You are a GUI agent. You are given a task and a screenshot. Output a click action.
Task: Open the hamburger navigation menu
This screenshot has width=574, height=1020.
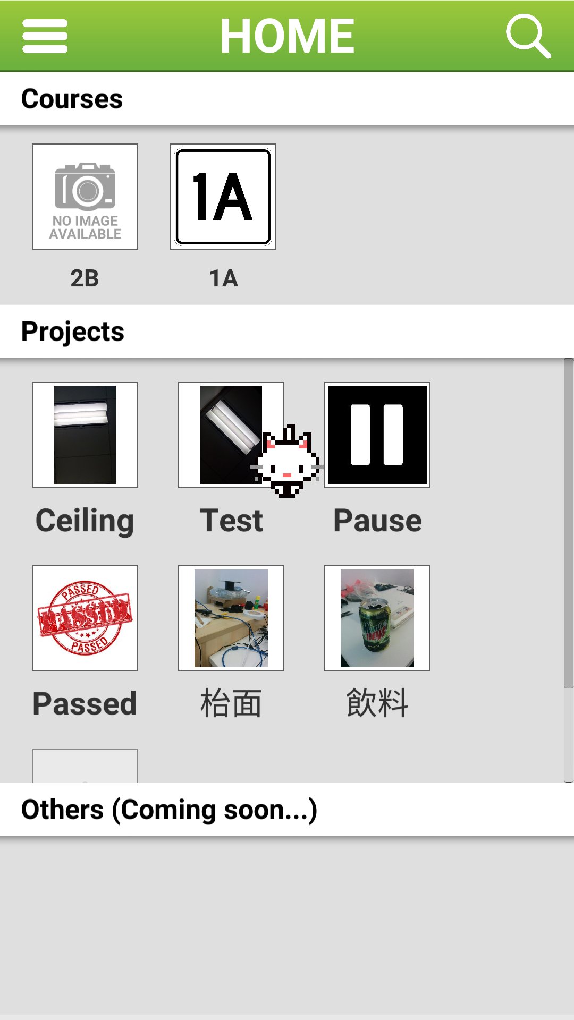tap(45, 36)
